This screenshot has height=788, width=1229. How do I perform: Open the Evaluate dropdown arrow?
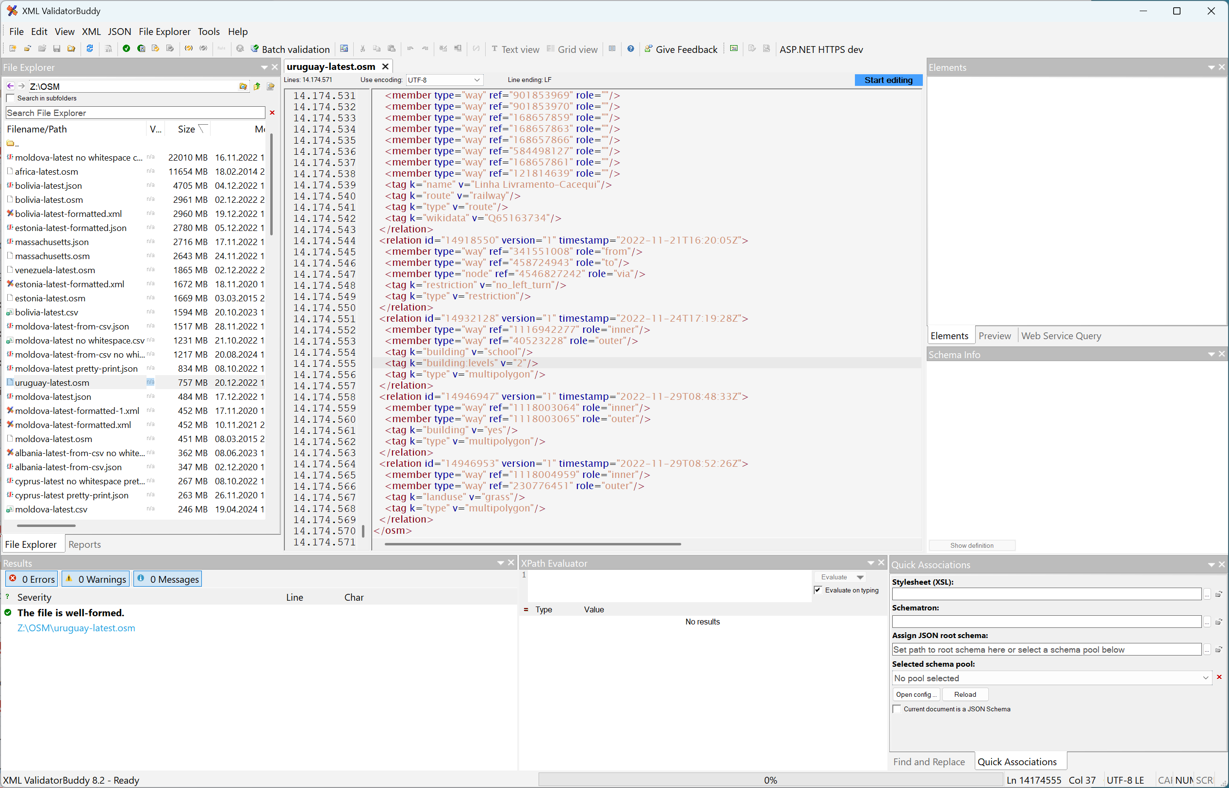(861, 577)
